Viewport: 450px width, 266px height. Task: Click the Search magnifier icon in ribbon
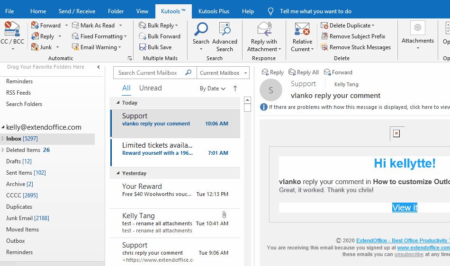click(x=201, y=29)
